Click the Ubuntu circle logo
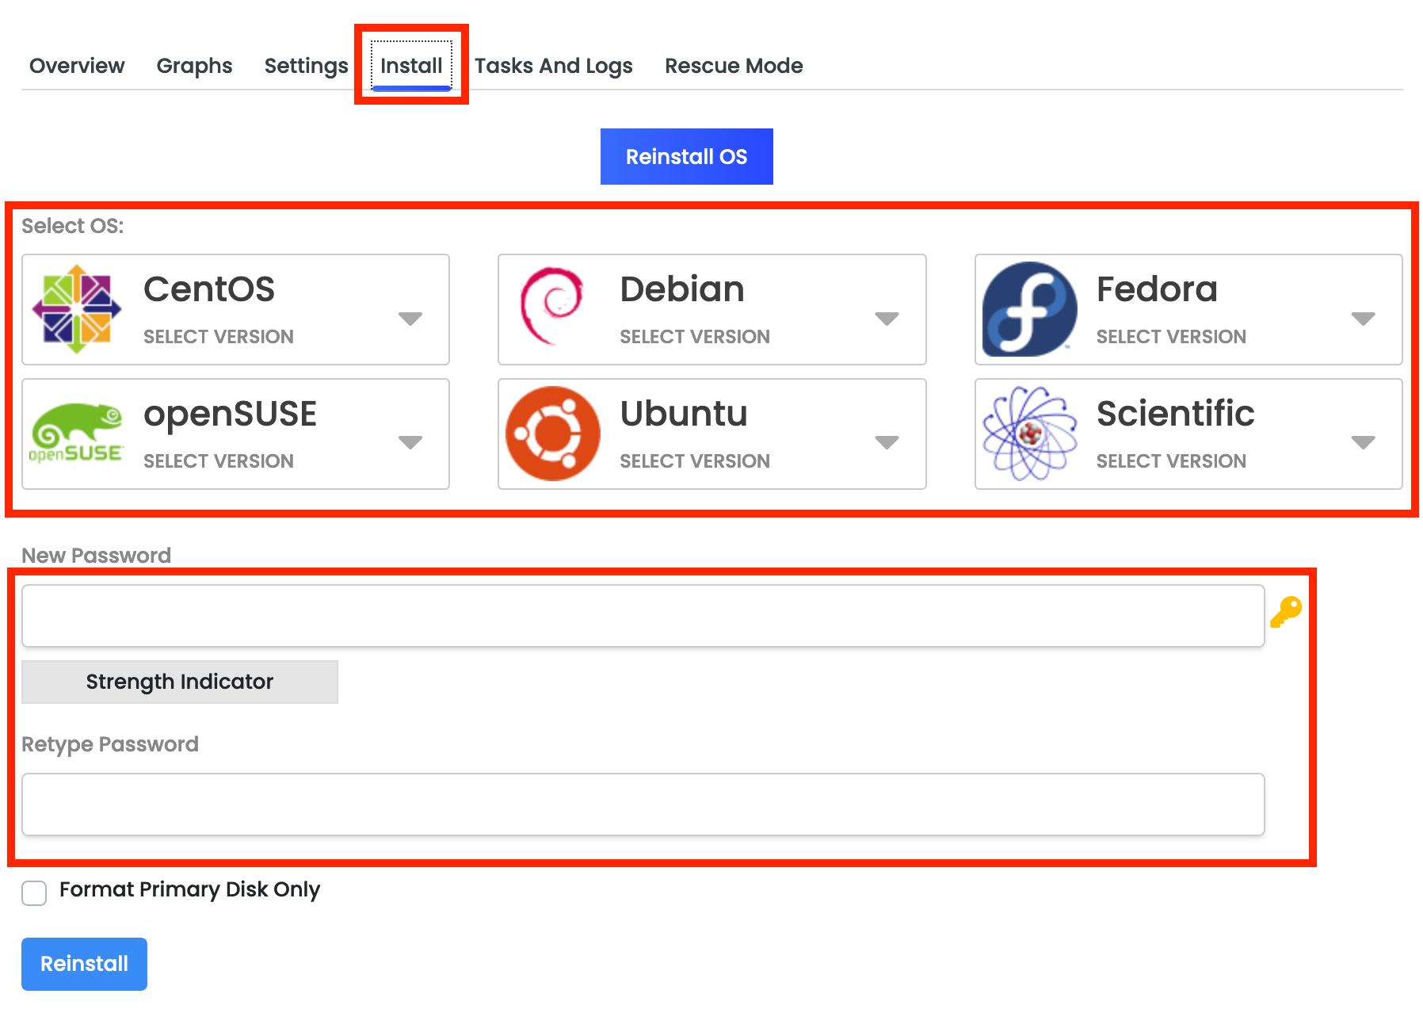The width and height of the screenshot is (1423, 1032). pyautogui.click(x=553, y=434)
